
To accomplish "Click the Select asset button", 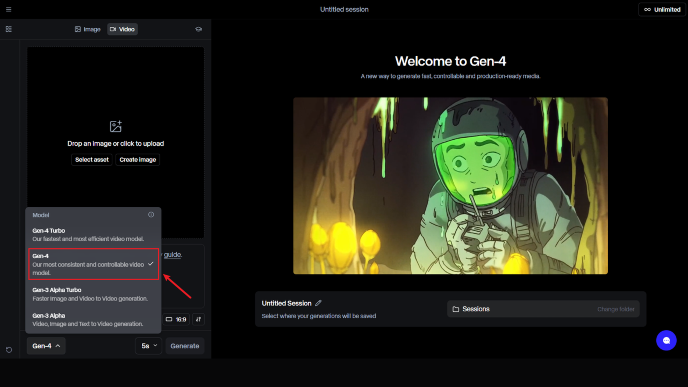I will pos(92,160).
